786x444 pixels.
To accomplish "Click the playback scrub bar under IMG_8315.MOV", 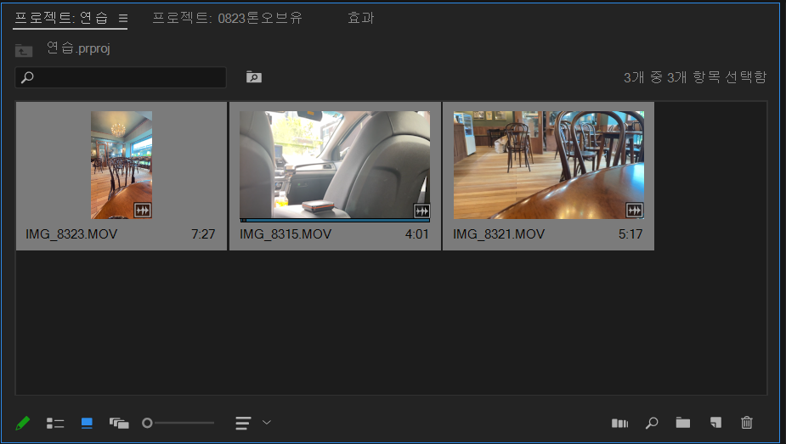I will [334, 220].
